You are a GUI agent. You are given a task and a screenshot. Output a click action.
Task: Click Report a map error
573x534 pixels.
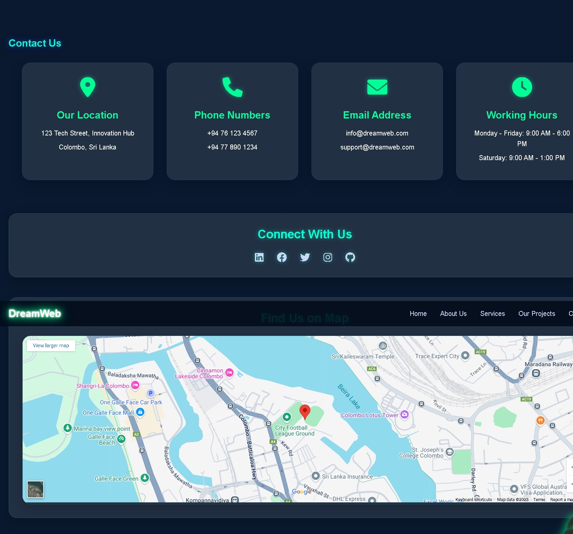pos(562,499)
